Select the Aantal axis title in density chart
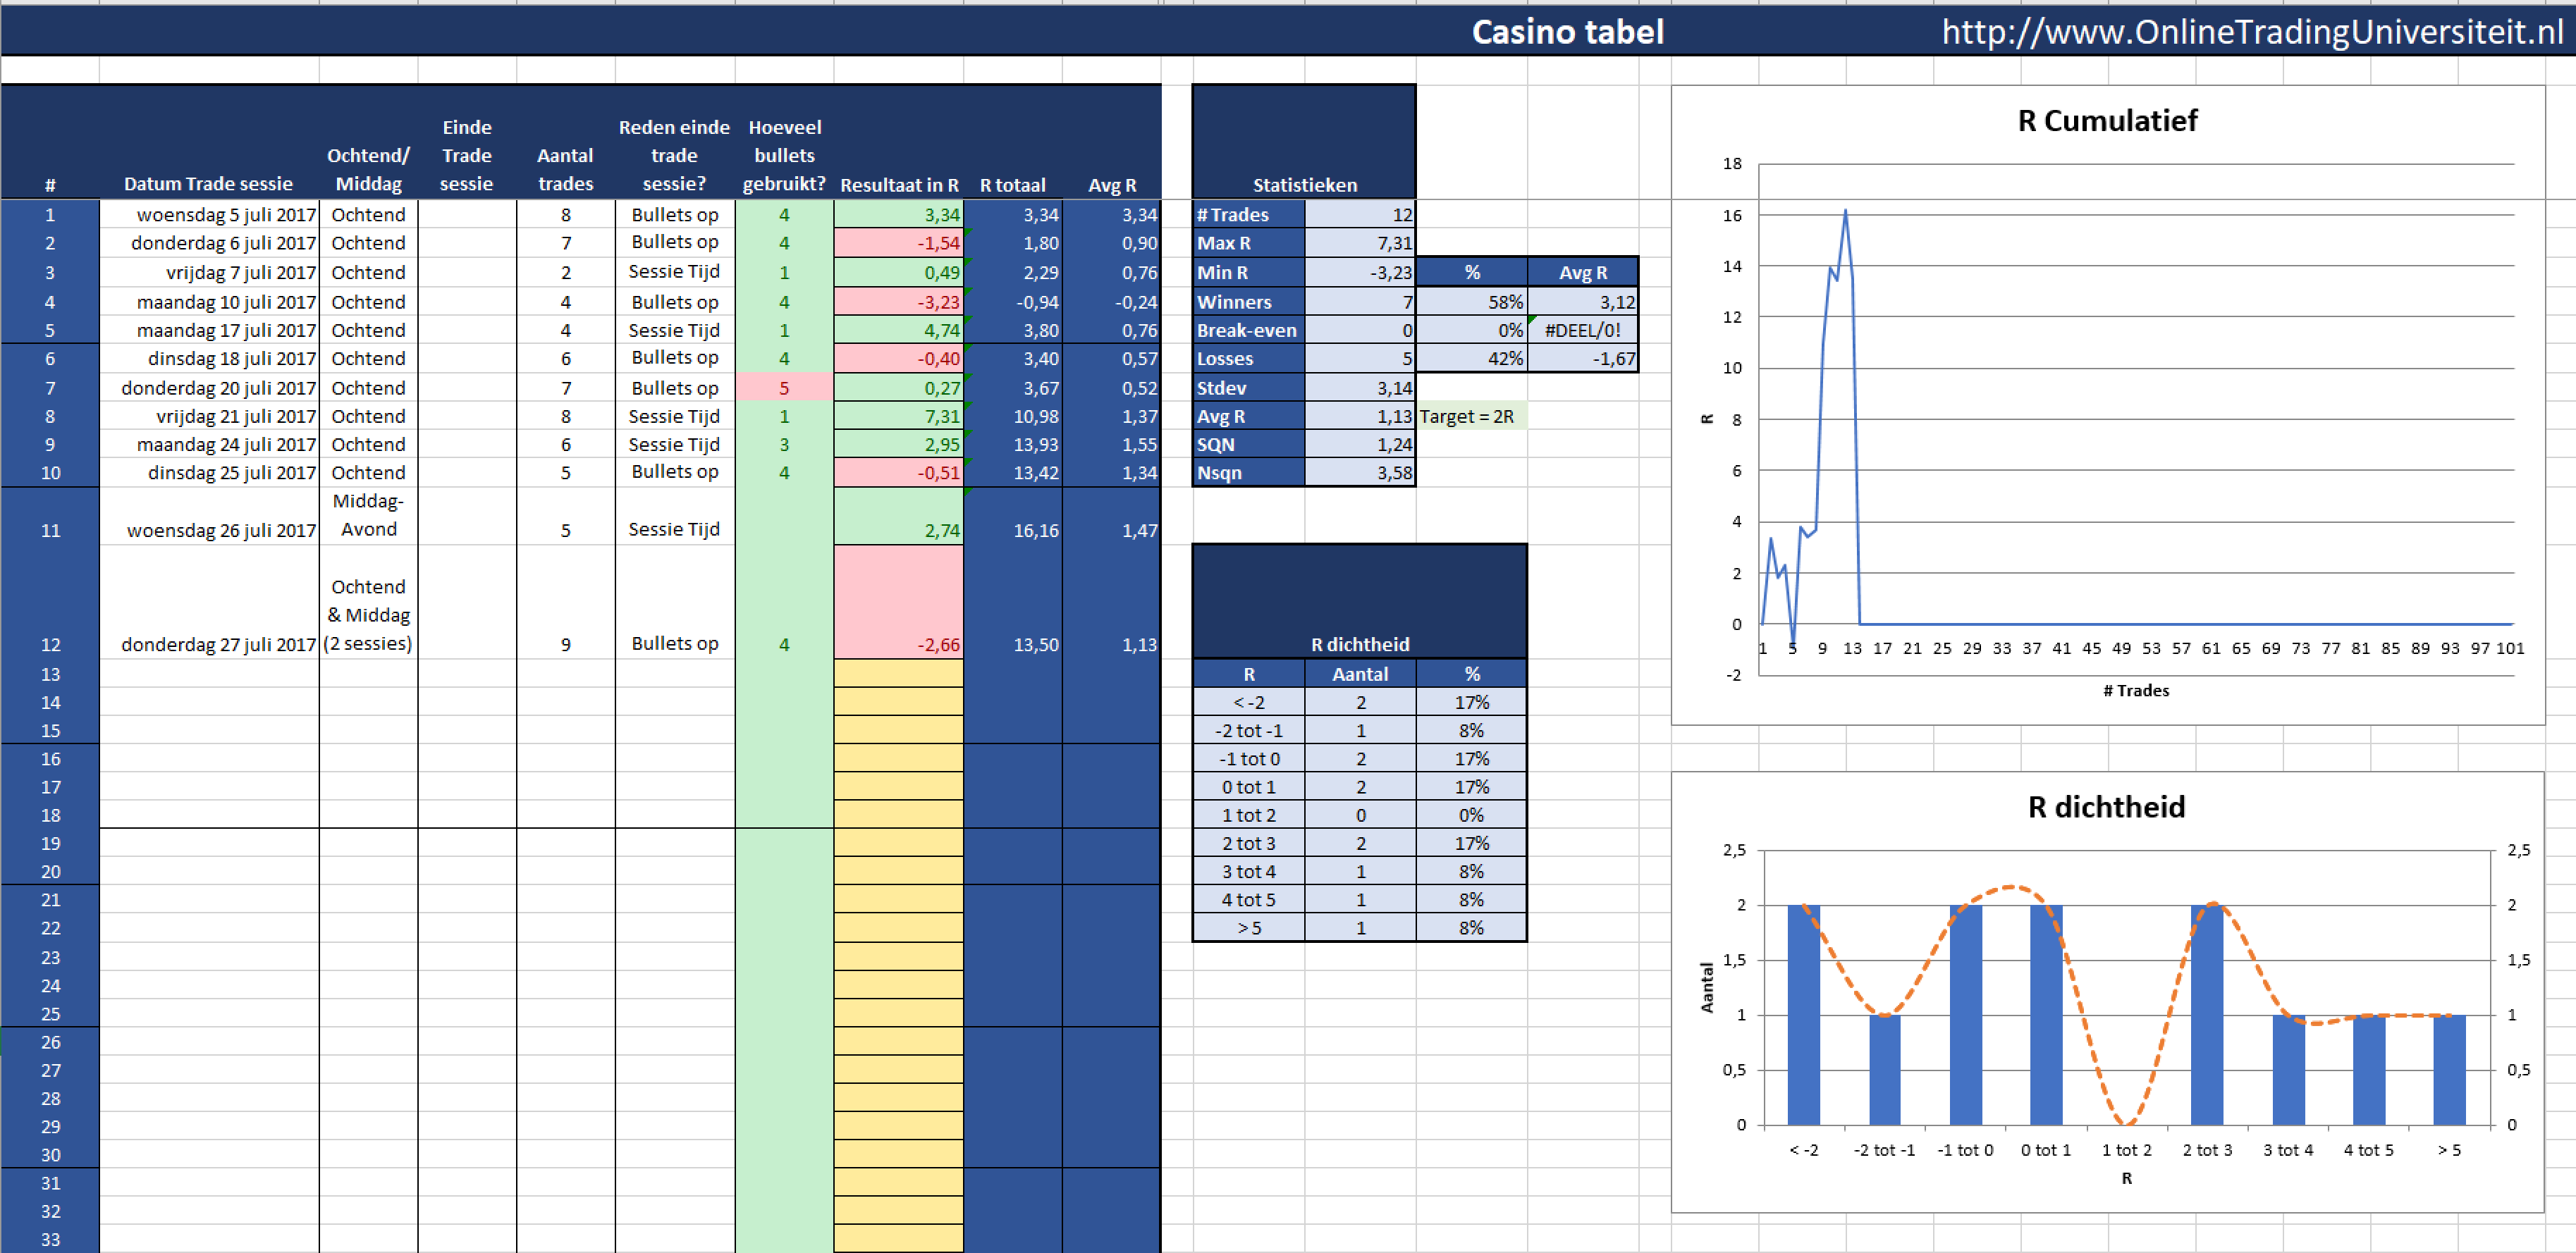The image size is (2576, 1253). [1707, 987]
